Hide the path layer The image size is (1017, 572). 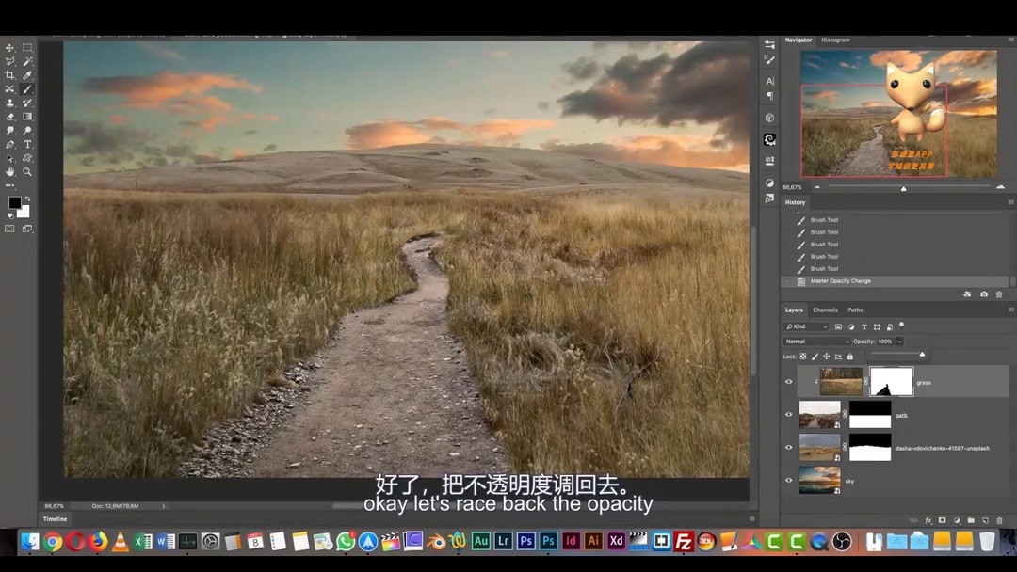(x=787, y=415)
